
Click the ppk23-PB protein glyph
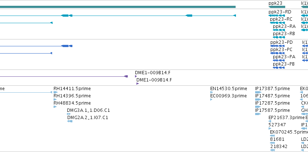[279, 68]
